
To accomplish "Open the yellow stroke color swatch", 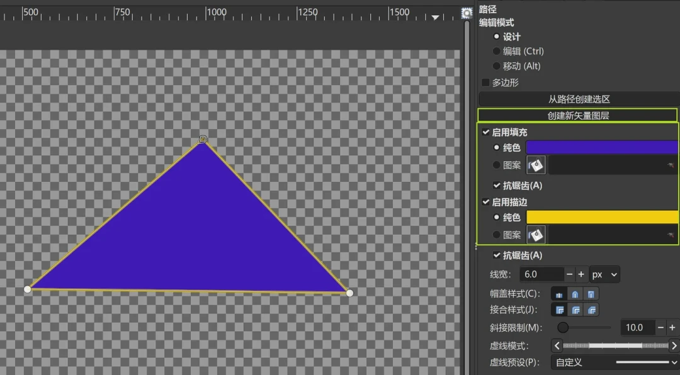I will pyautogui.click(x=603, y=217).
